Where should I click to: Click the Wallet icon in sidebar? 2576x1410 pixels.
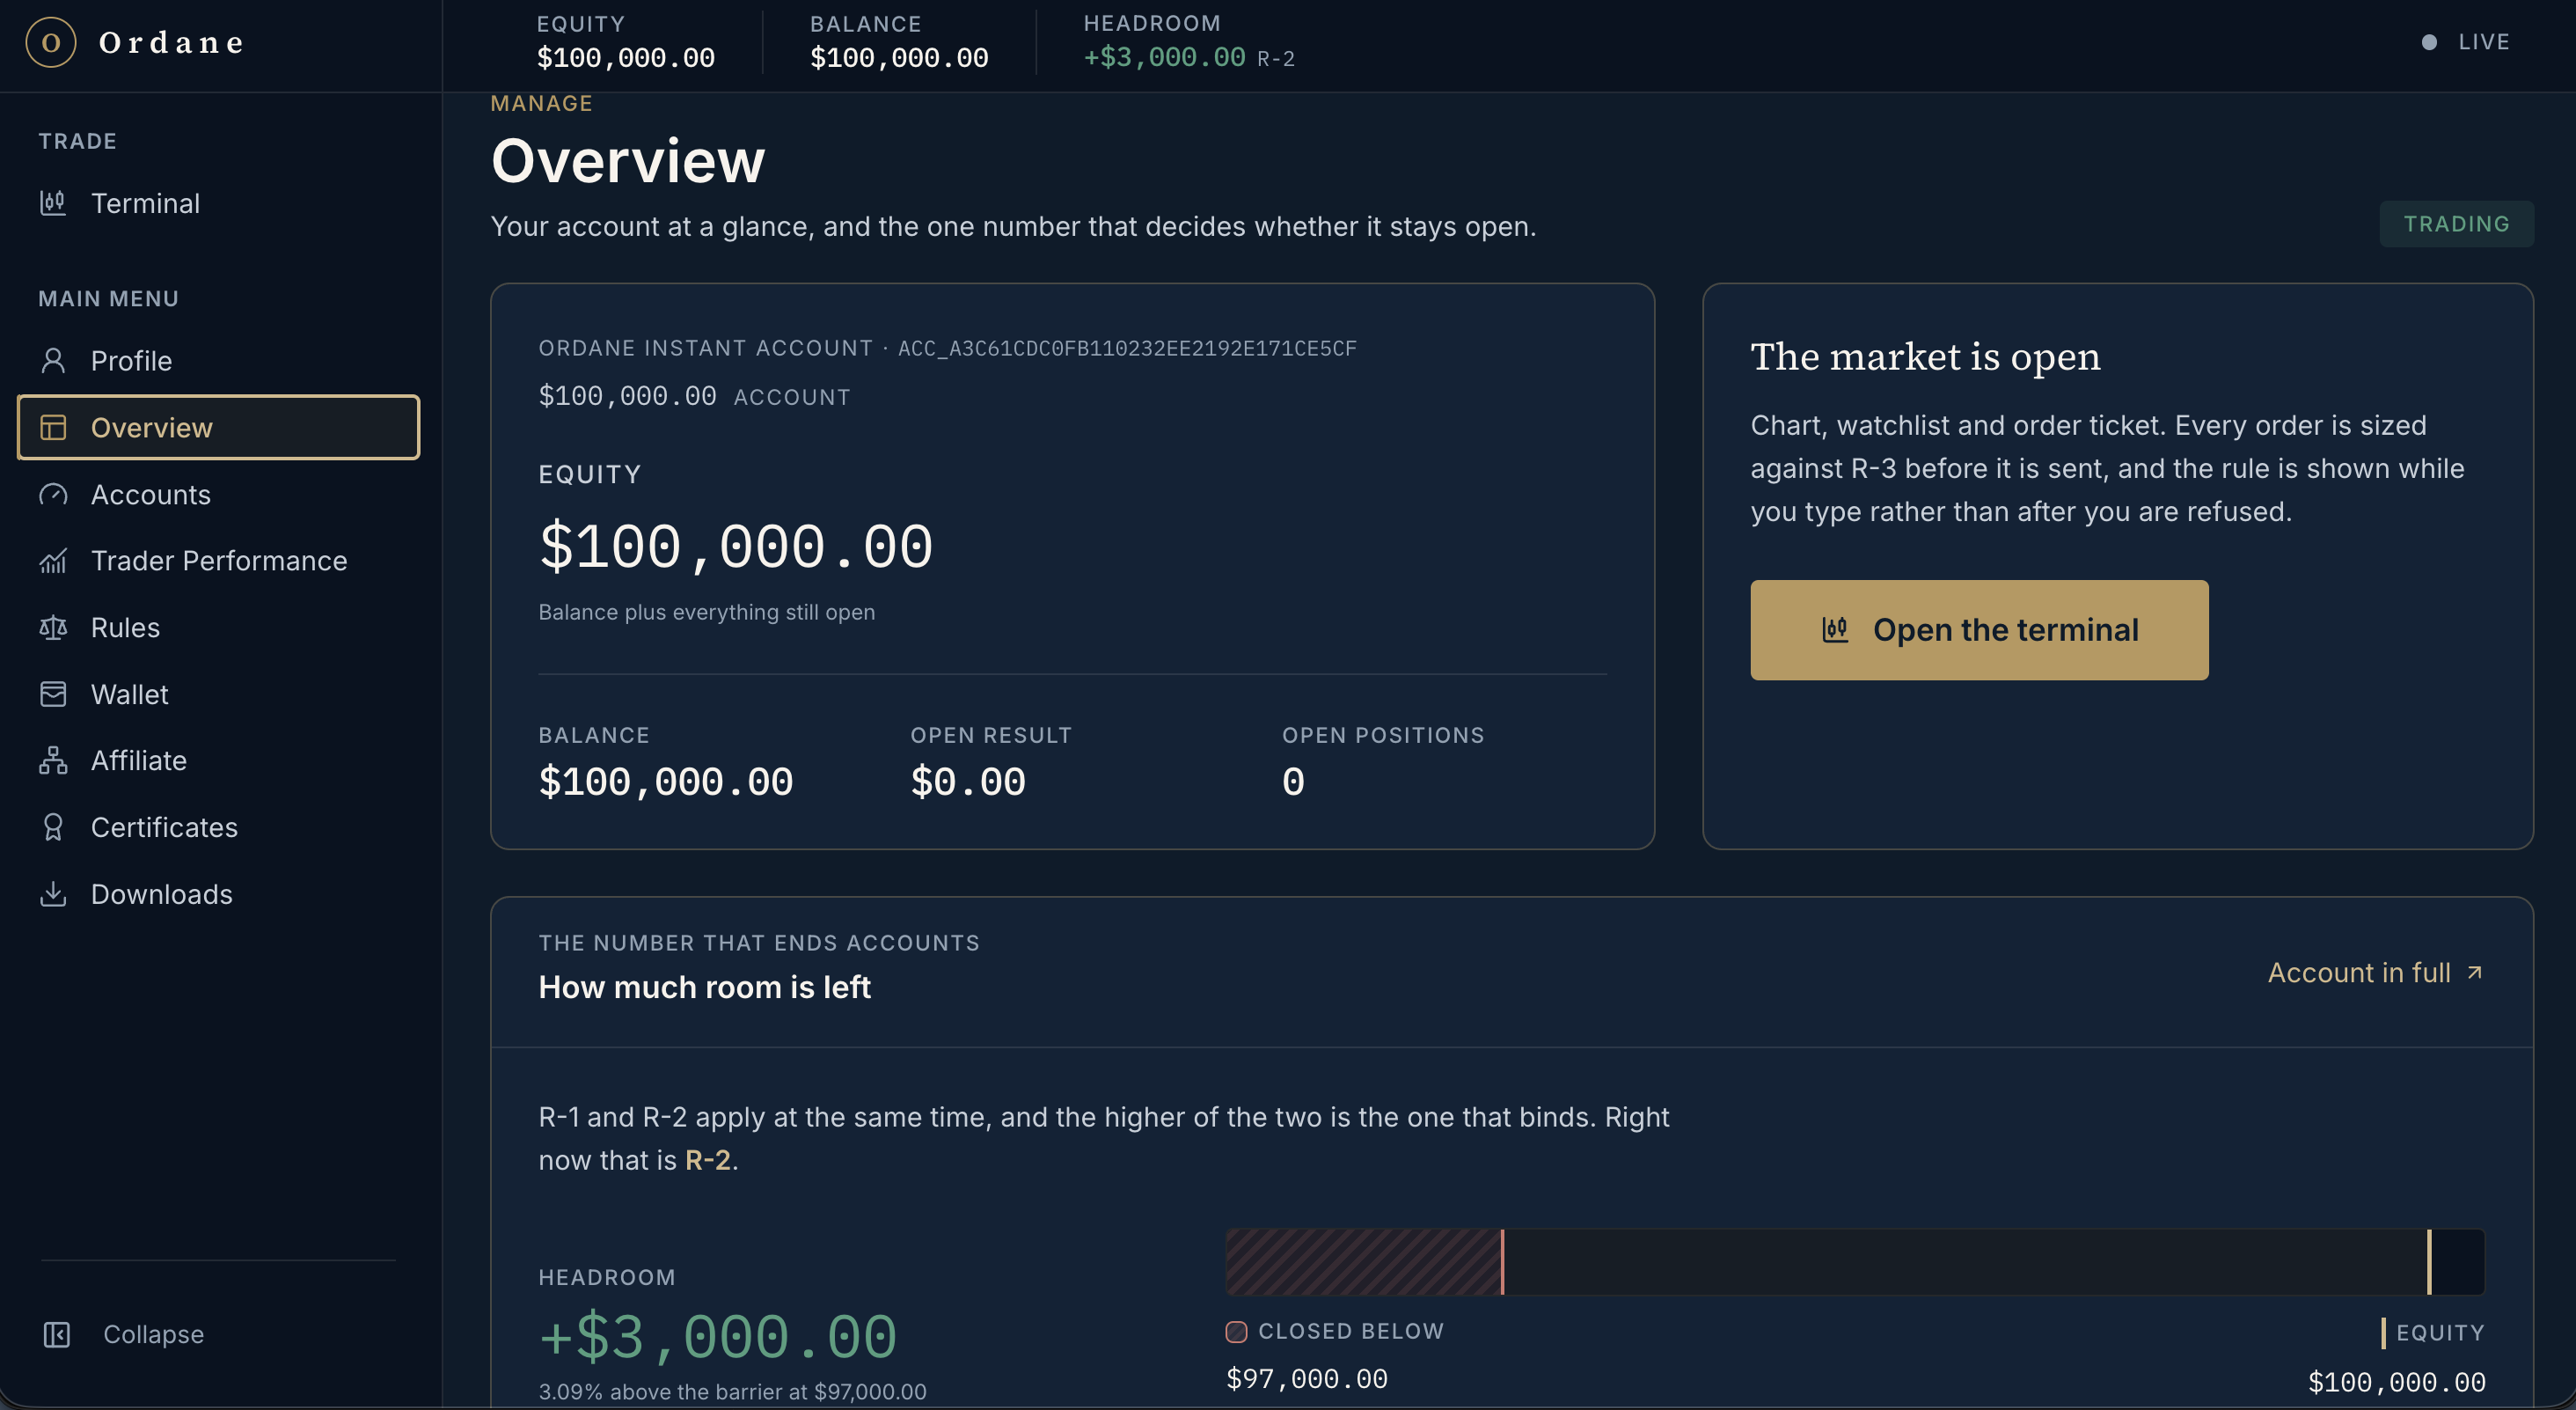[x=53, y=694]
